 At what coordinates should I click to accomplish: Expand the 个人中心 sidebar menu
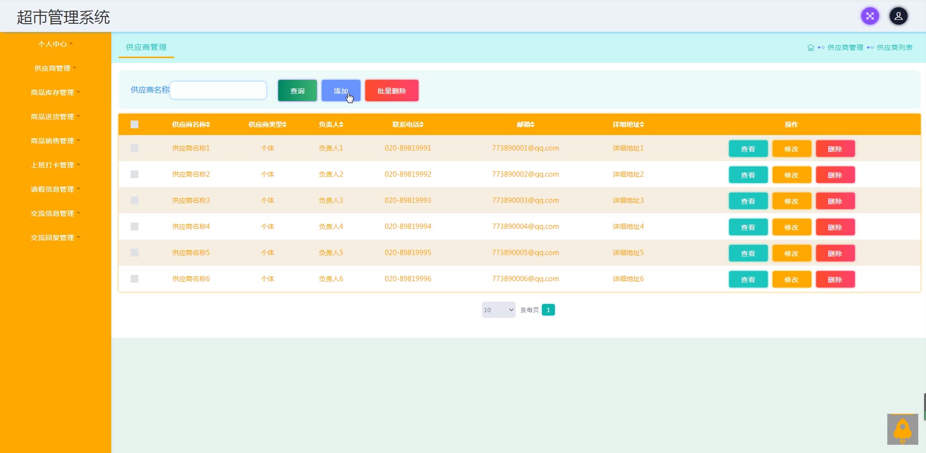(x=55, y=44)
